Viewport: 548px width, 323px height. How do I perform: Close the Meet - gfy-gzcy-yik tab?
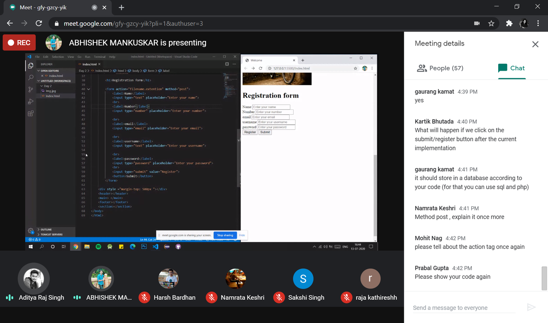pyautogui.click(x=104, y=8)
